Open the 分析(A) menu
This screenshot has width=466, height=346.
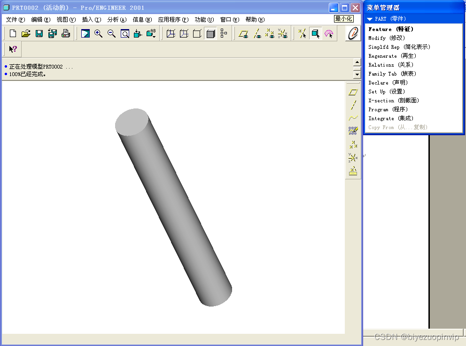coord(116,20)
